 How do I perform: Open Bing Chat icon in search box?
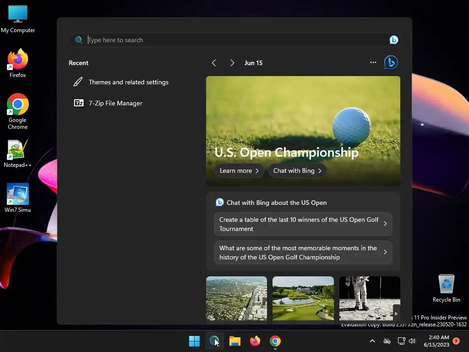click(x=393, y=40)
